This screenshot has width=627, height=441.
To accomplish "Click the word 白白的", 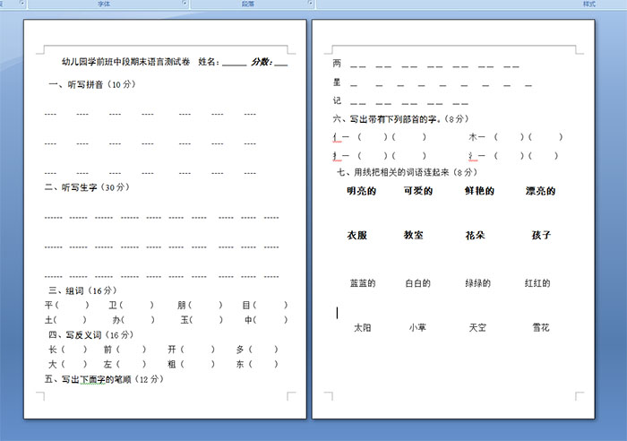I will [418, 283].
